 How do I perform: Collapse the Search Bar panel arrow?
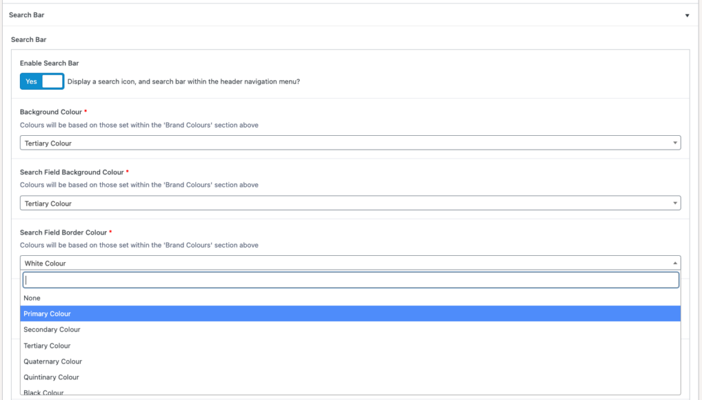(x=687, y=15)
